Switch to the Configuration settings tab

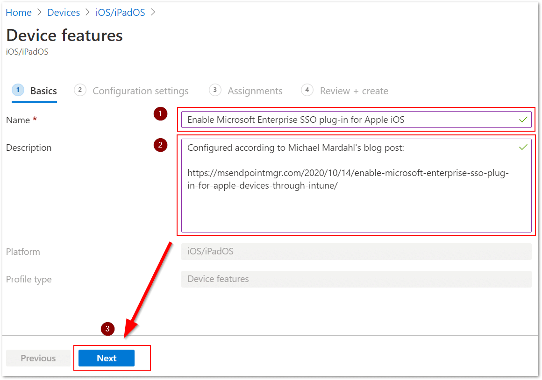[x=140, y=91]
